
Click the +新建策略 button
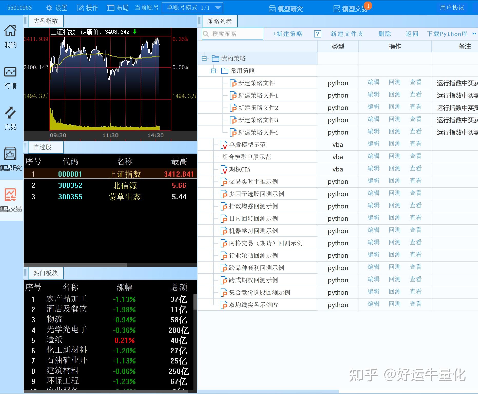coord(287,34)
